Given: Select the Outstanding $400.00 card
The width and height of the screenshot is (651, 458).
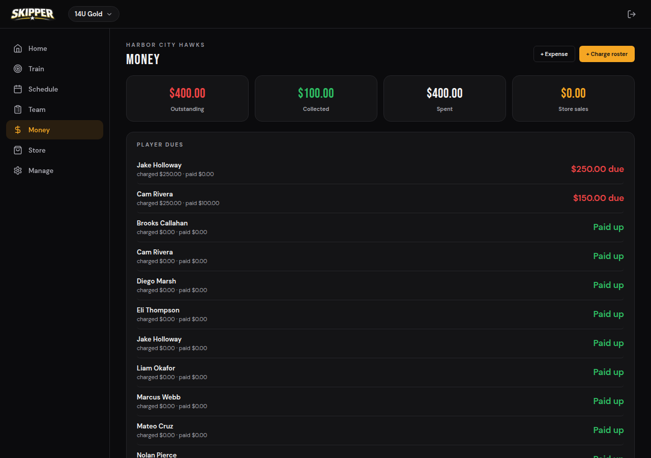Looking at the screenshot, I should coord(187,98).
